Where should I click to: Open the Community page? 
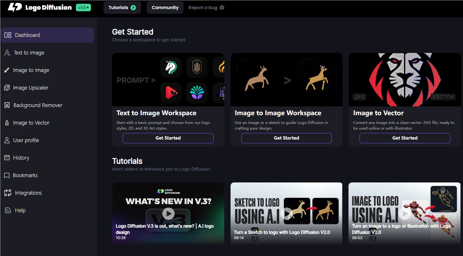point(165,8)
